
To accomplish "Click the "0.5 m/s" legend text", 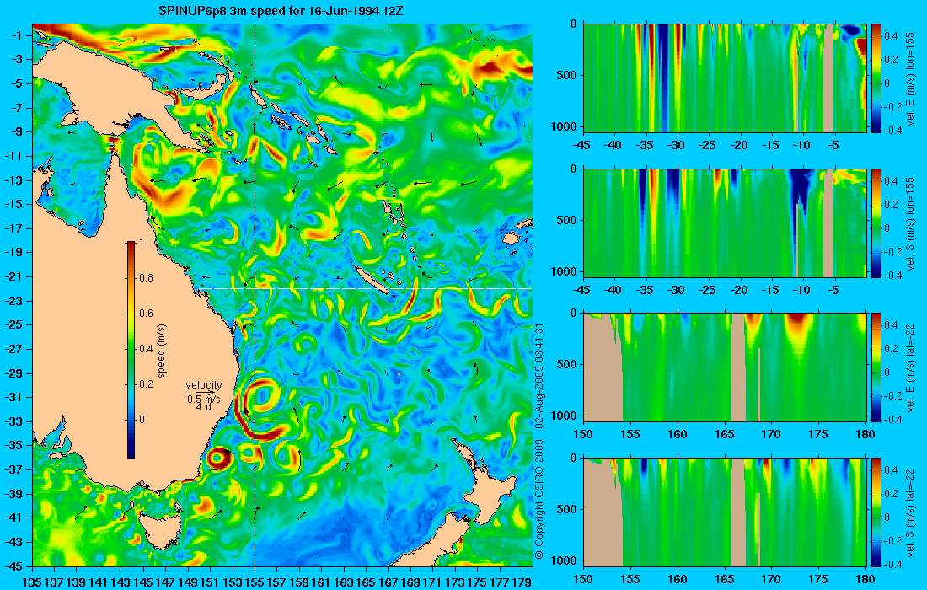I will [x=203, y=399].
